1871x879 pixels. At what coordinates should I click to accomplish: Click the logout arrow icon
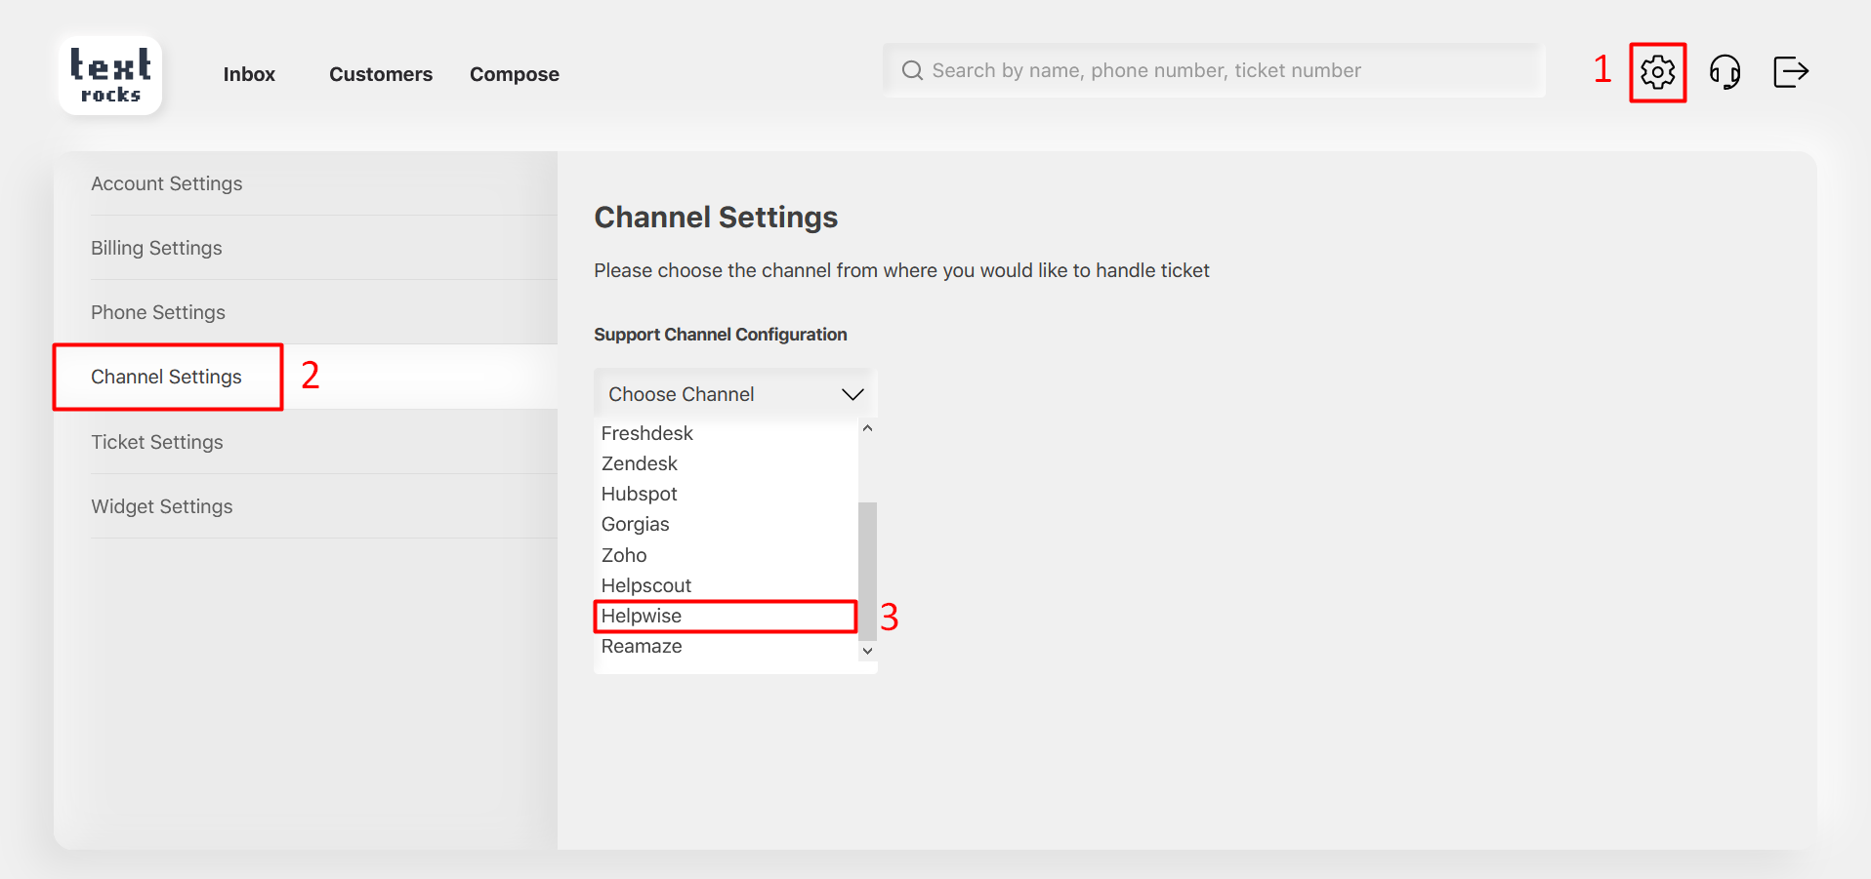1790,72
